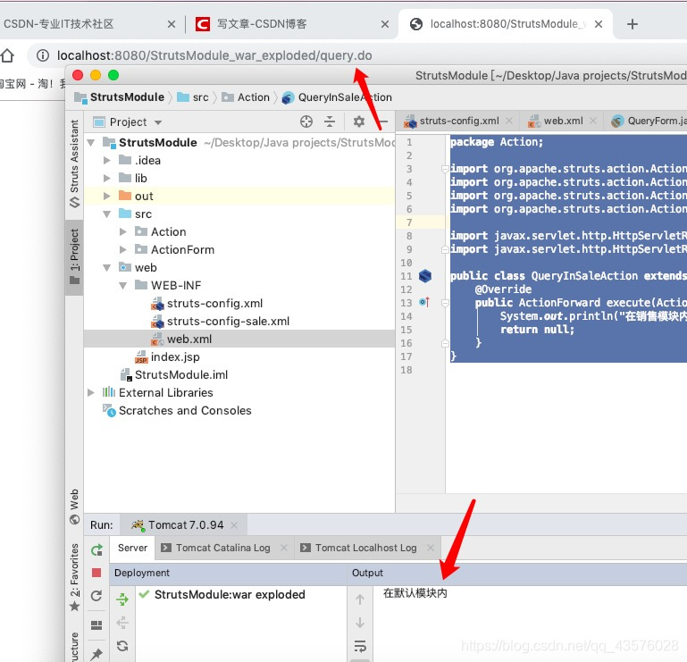Switch to 写文章-CSDN博客 browser tab
Screen dimensions: 687x662
click(x=262, y=23)
